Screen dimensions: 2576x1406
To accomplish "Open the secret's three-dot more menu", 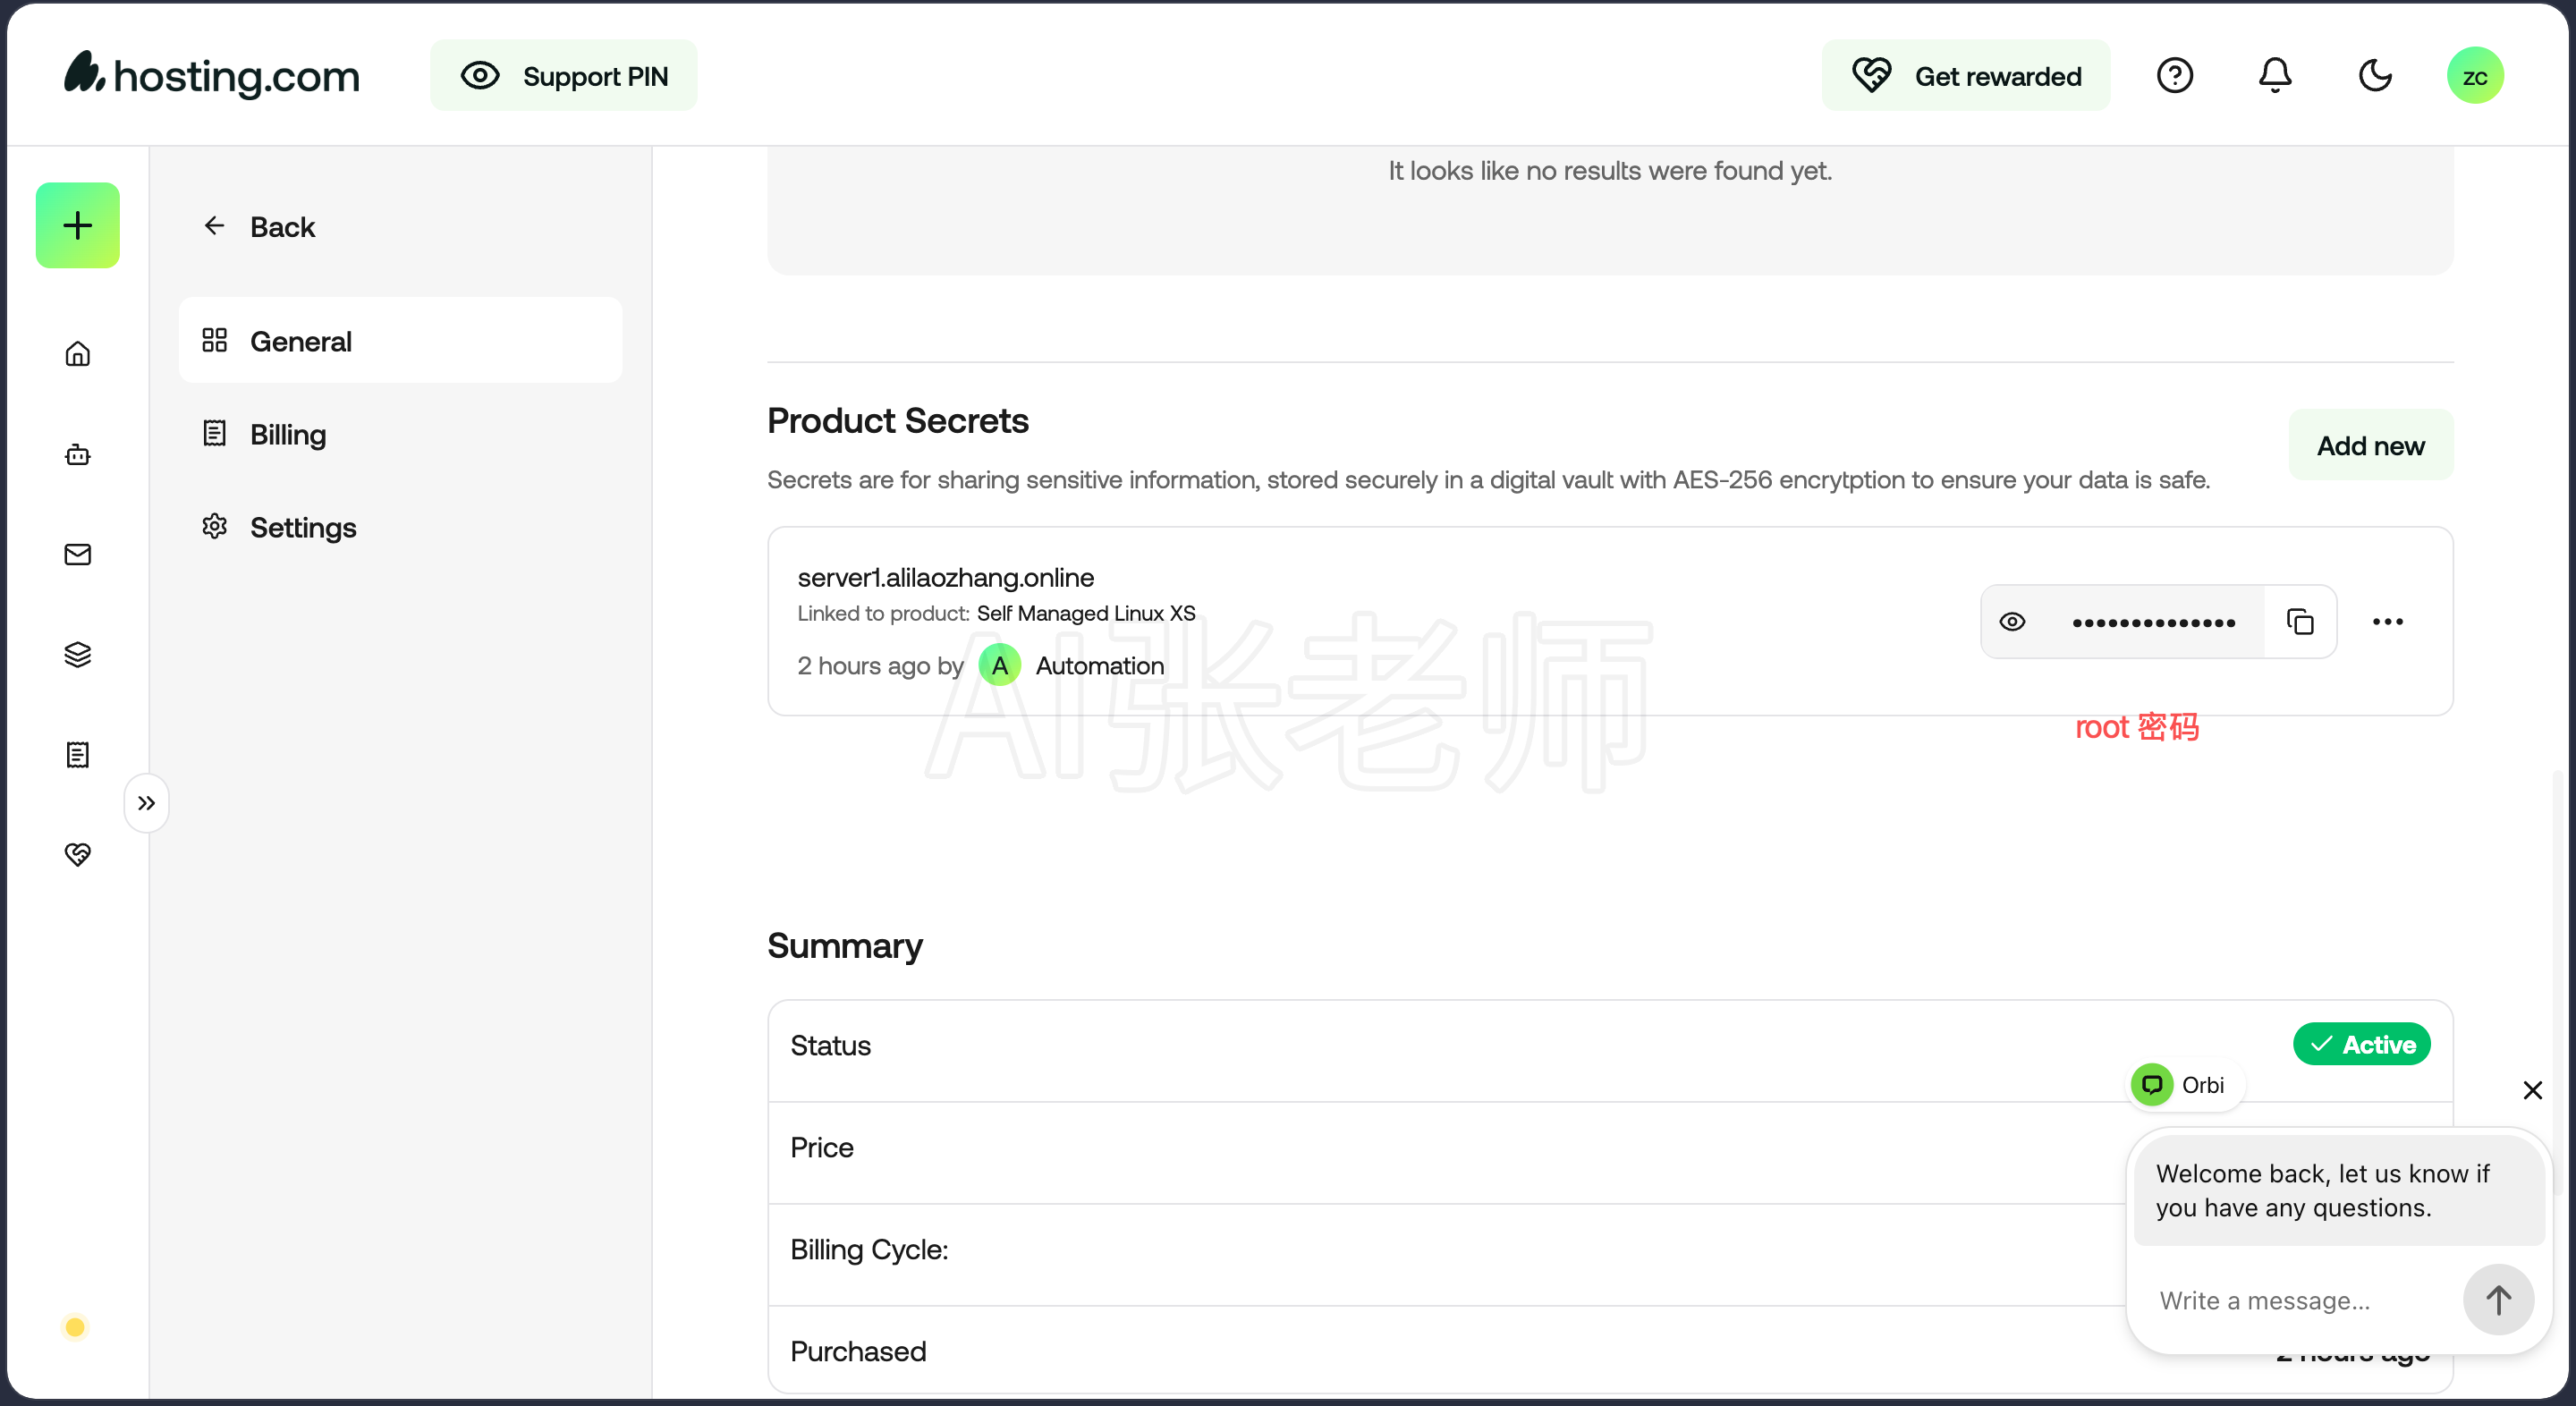I will tap(2388, 622).
